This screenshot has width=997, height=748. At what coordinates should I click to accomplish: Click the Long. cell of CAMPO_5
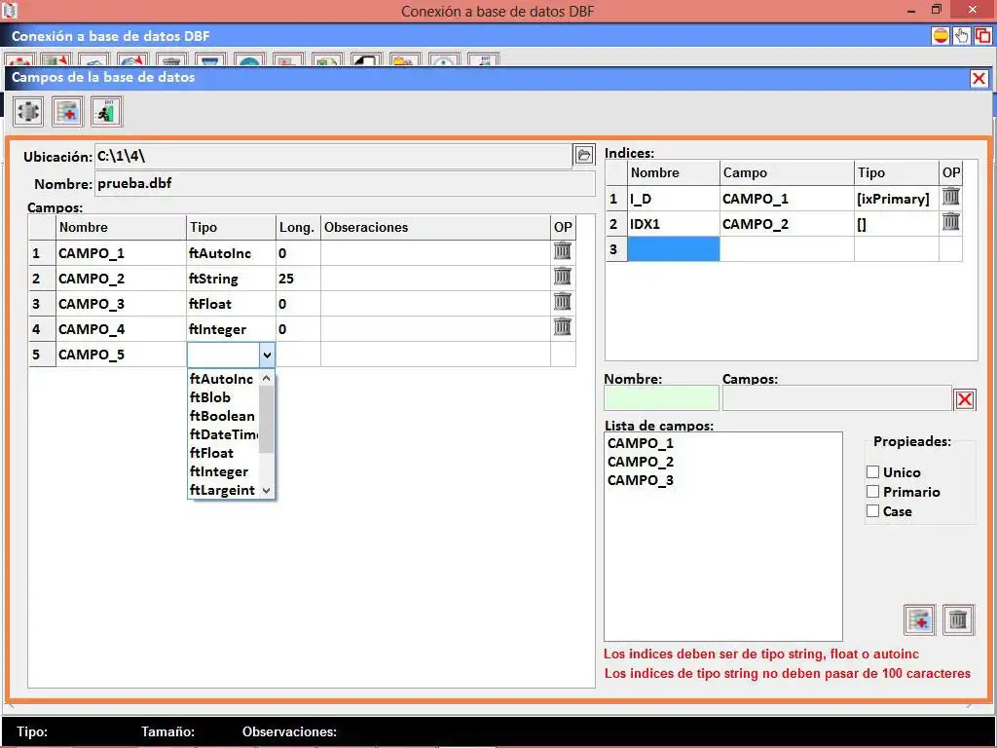point(298,355)
